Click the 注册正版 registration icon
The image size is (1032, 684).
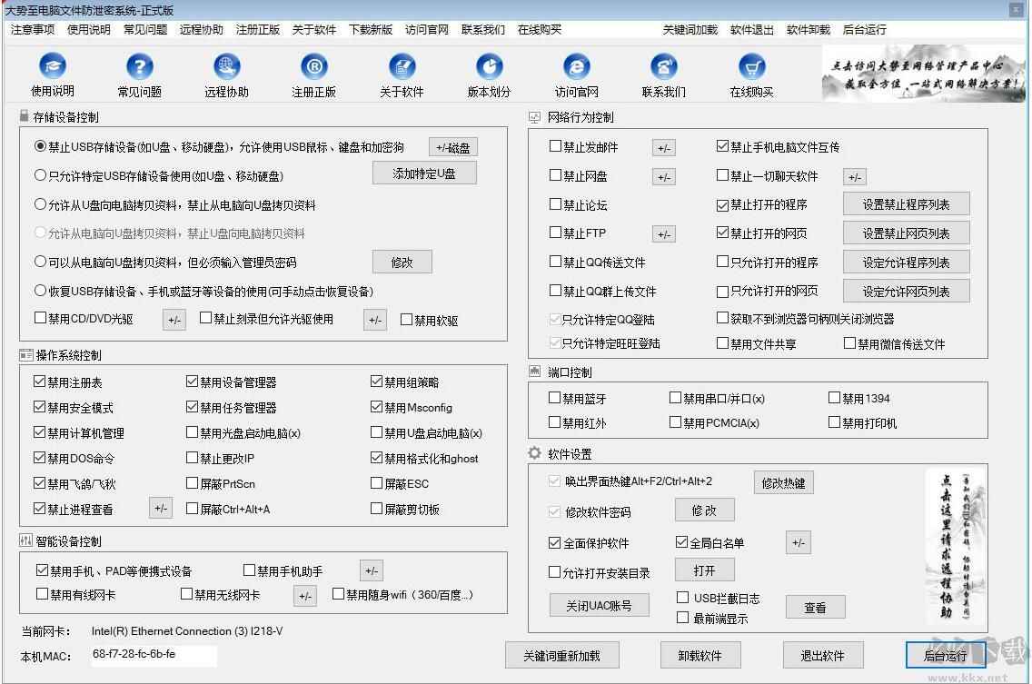[x=313, y=74]
